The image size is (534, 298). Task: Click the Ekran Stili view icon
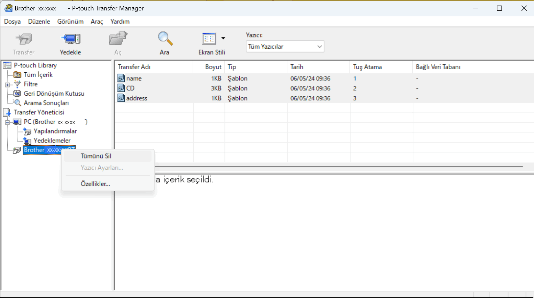(x=209, y=39)
